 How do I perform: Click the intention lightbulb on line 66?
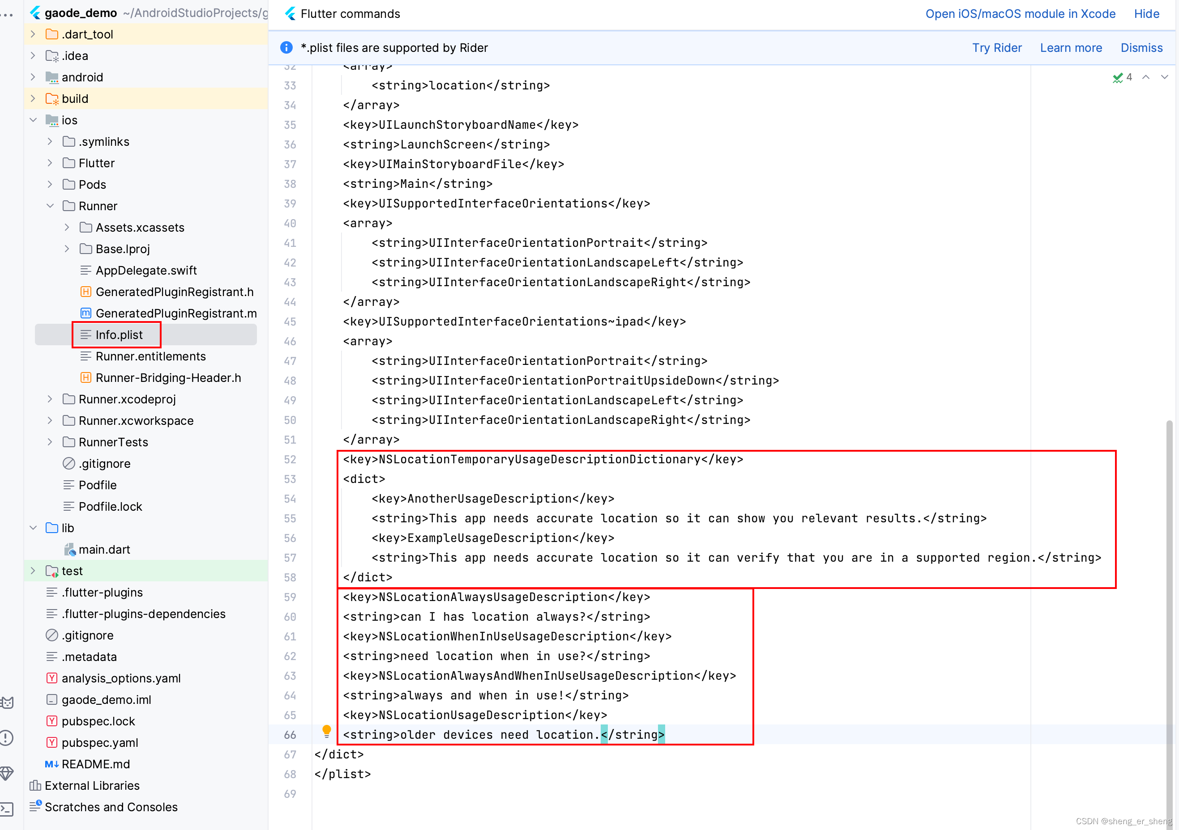click(x=327, y=731)
